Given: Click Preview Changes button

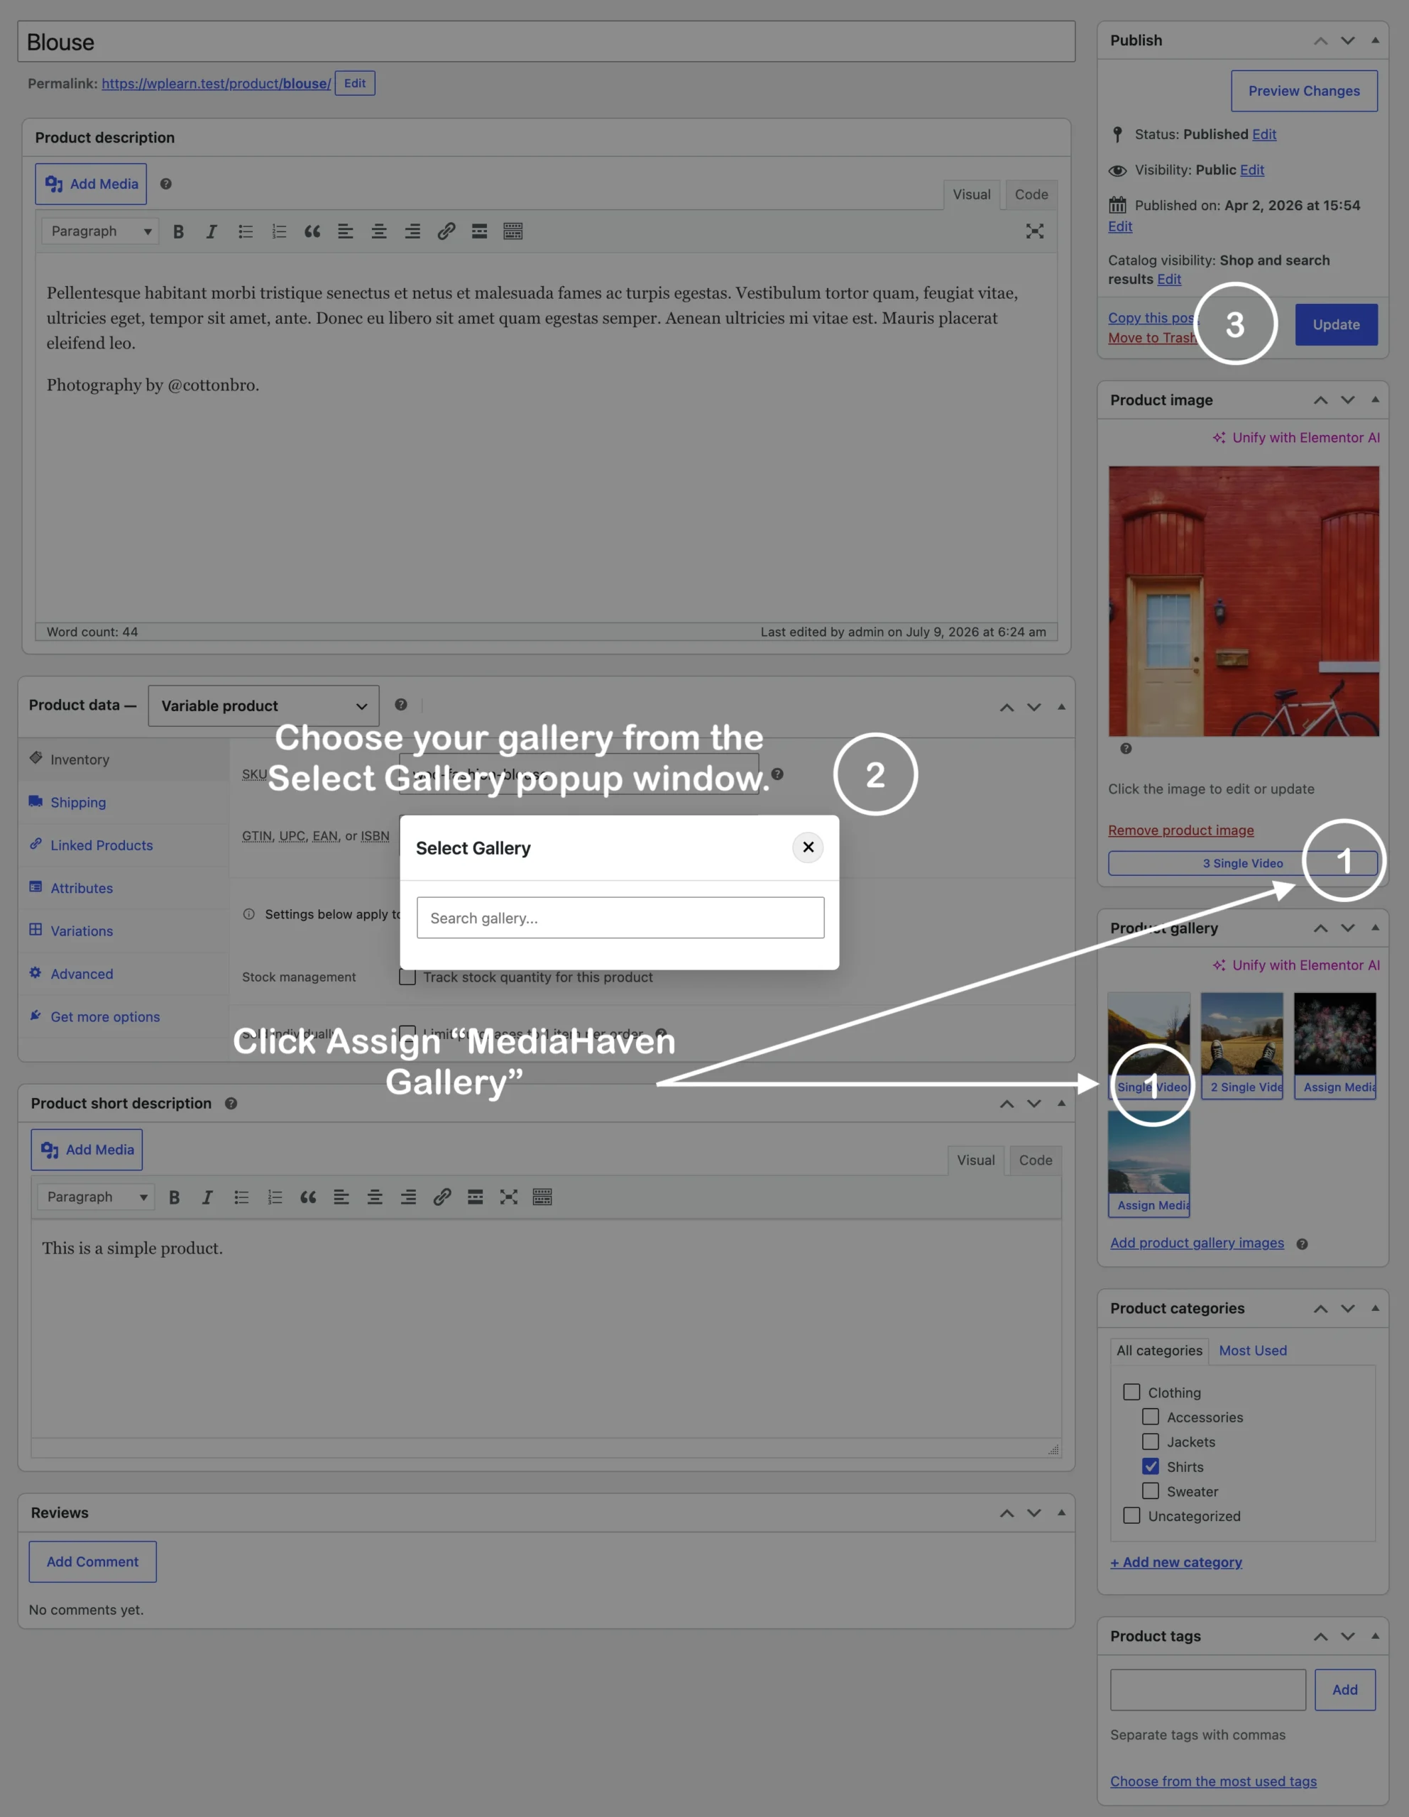Looking at the screenshot, I should click(1303, 91).
